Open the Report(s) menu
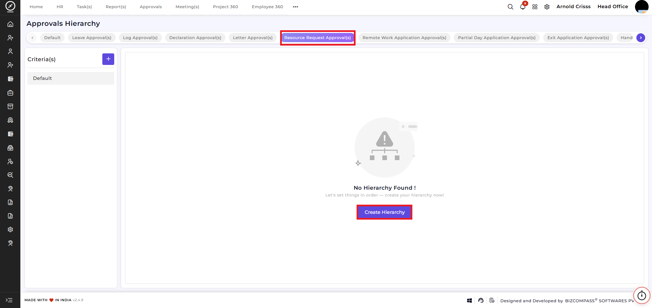This screenshot has width=652, height=308. coord(116,7)
